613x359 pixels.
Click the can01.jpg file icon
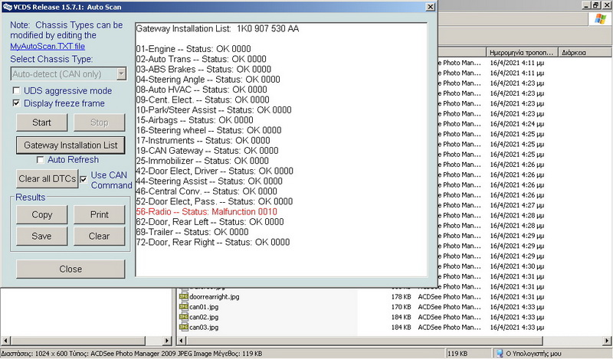point(183,307)
